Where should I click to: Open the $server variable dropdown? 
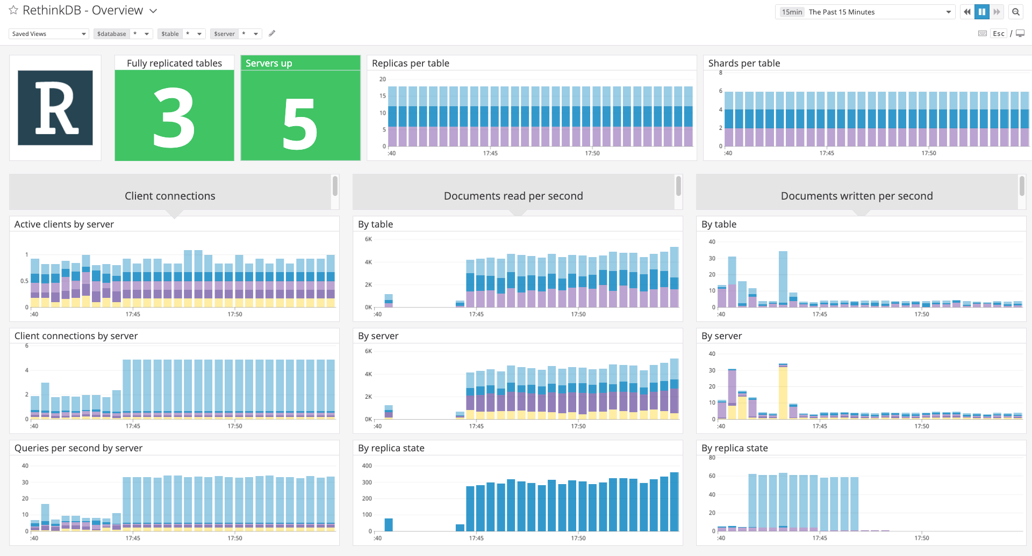click(x=253, y=33)
